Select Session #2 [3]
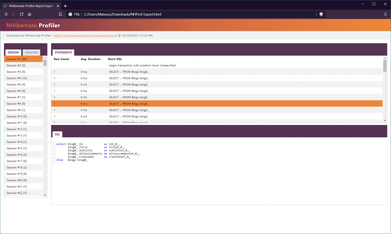This screenshot has width=391, height=234. (x=23, y=65)
